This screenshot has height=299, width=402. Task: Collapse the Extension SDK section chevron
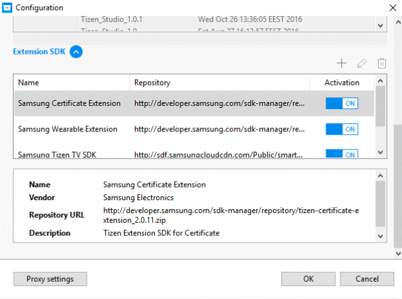(x=76, y=52)
